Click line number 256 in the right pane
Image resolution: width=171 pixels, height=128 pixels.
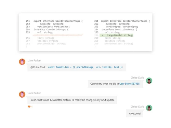click(96, 35)
